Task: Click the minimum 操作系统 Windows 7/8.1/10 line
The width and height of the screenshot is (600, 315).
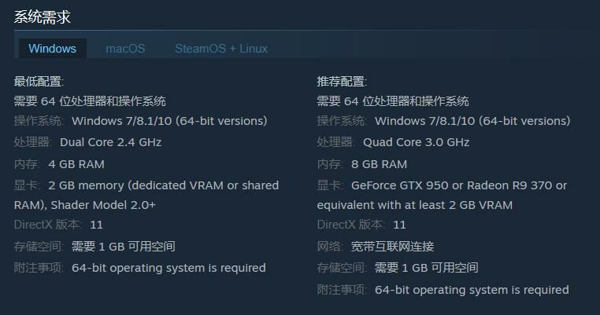Action: coord(140,121)
